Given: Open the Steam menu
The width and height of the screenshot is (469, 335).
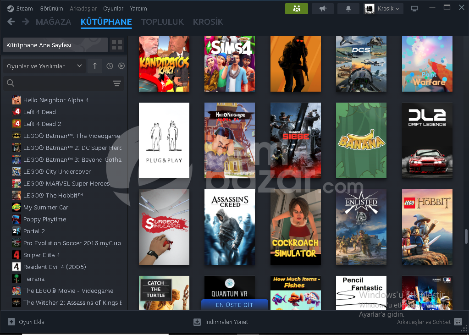Looking at the screenshot, I should (x=24, y=8).
